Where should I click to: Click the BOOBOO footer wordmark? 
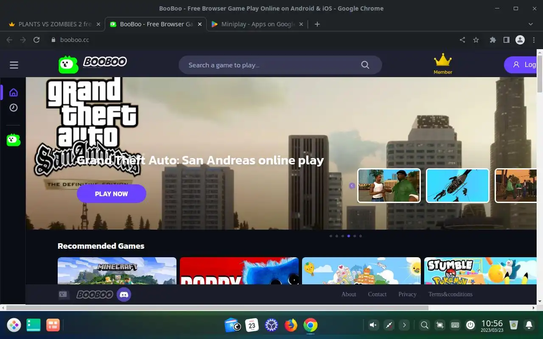[x=95, y=294]
